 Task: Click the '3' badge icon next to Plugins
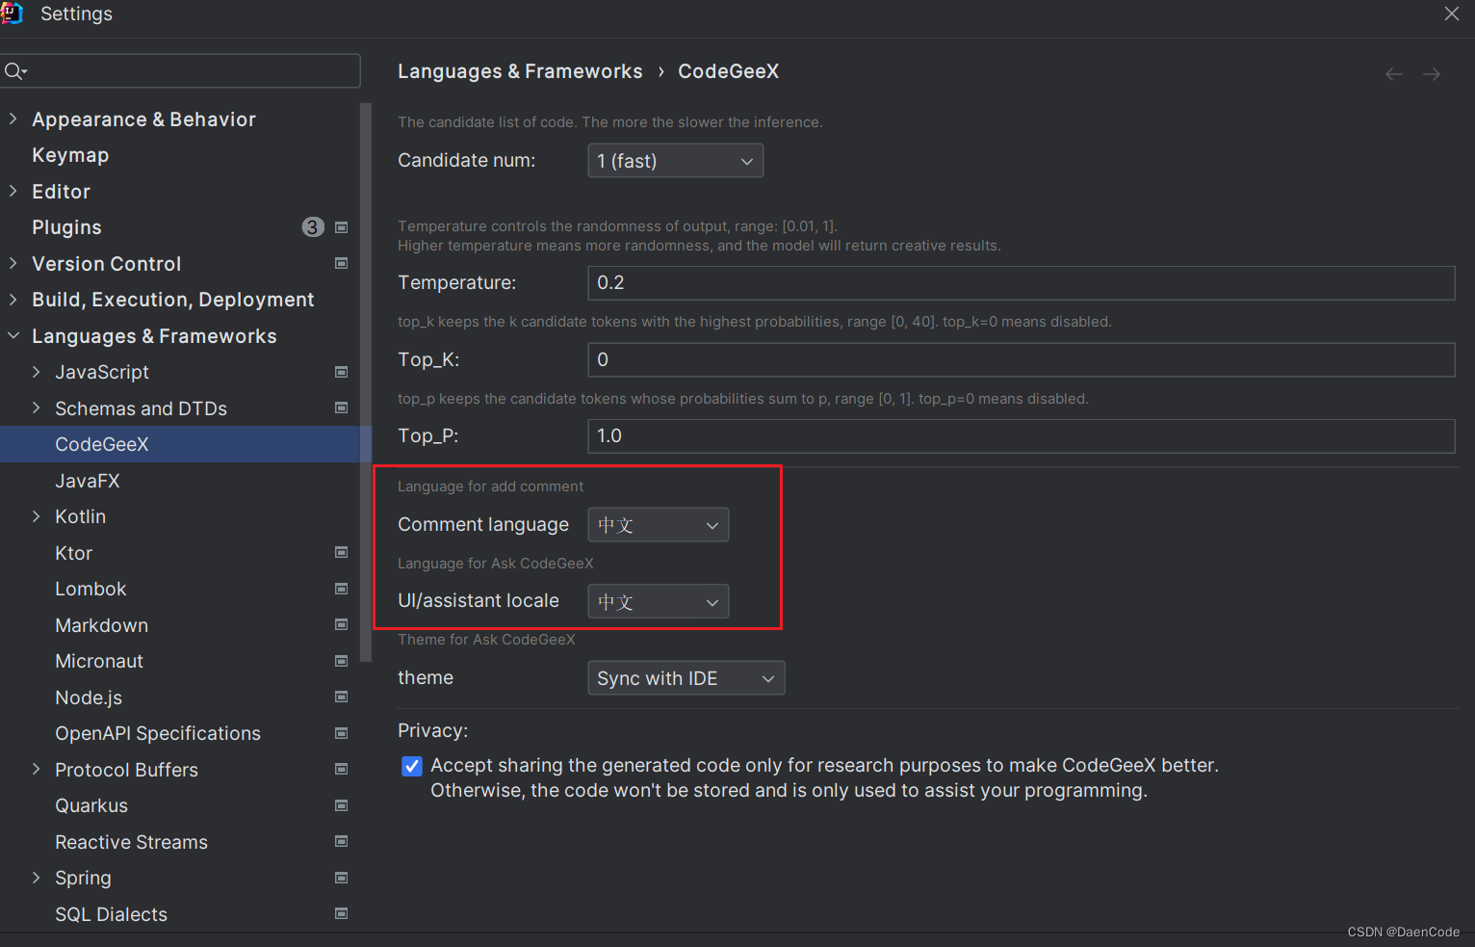313,226
